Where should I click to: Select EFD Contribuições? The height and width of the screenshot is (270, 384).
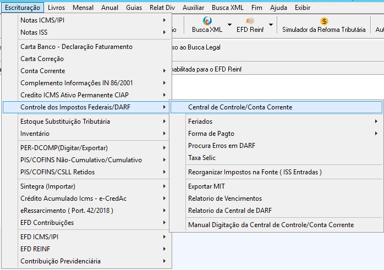point(86,222)
